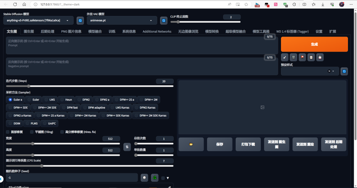
Task: Click the arrow icon to read last generation parameters
Action: pos(285,57)
